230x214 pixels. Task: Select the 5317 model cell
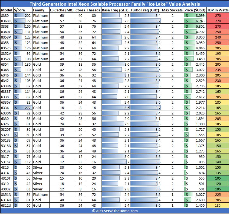point(7,157)
